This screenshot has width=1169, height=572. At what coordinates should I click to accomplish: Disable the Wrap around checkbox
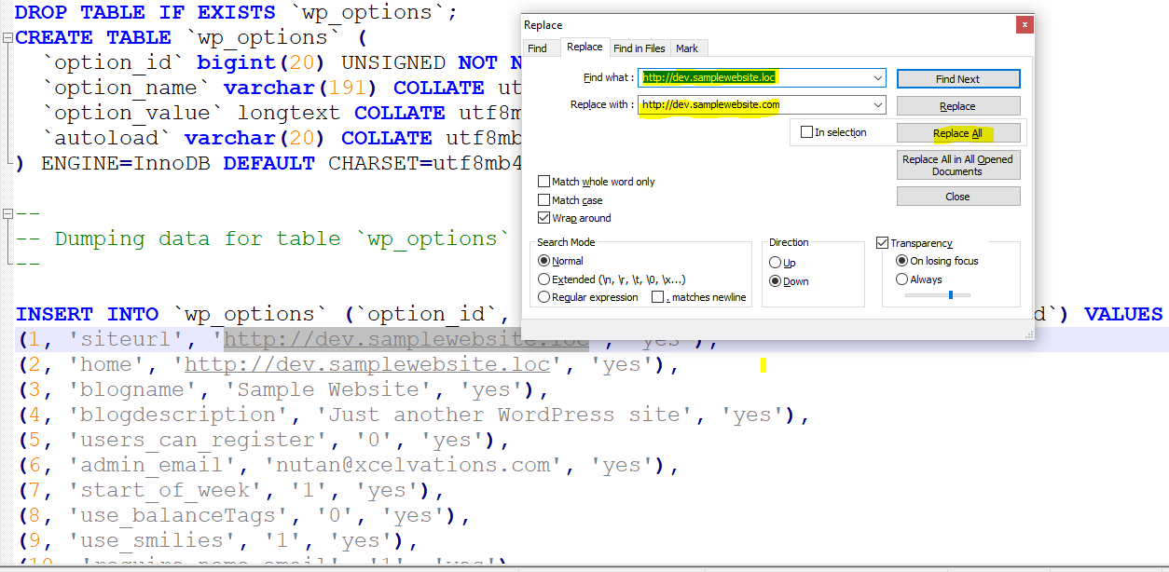click(574, 218)
